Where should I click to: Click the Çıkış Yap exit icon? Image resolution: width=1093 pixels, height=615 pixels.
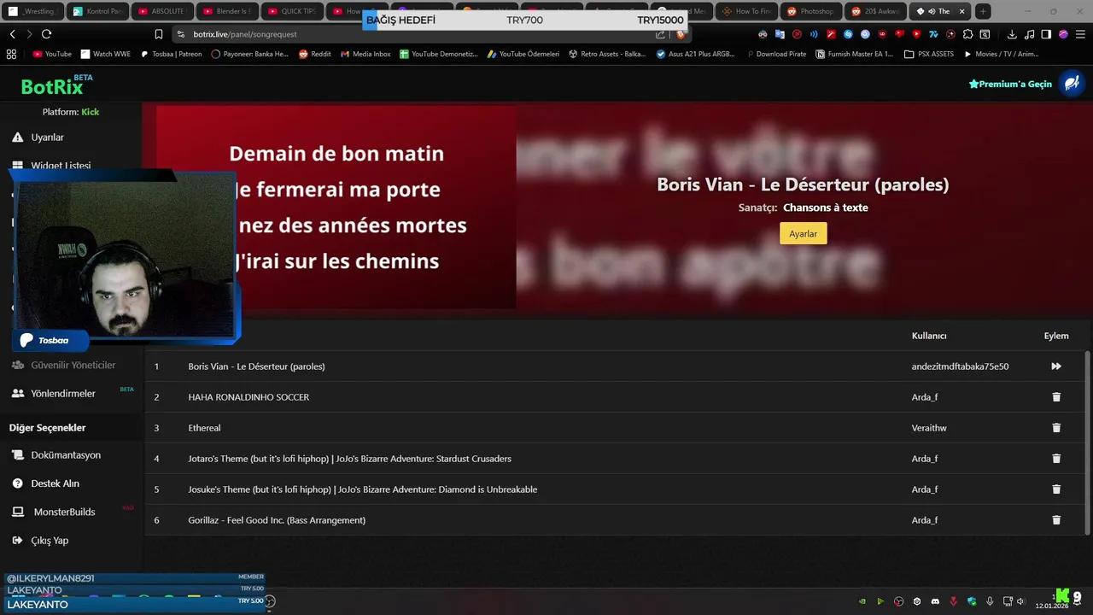tap(17, 540)
